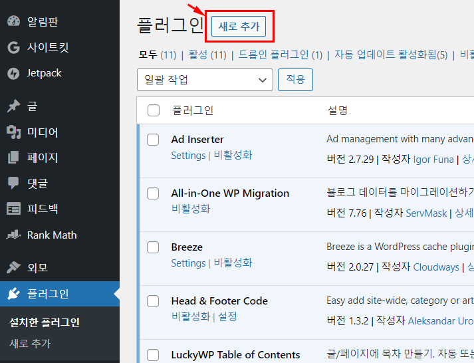The height and width of the screenshot is (363, 474).
Task: Open the 일괄 작업 bulk actions dropdown
Action: [x=205, y=80]
